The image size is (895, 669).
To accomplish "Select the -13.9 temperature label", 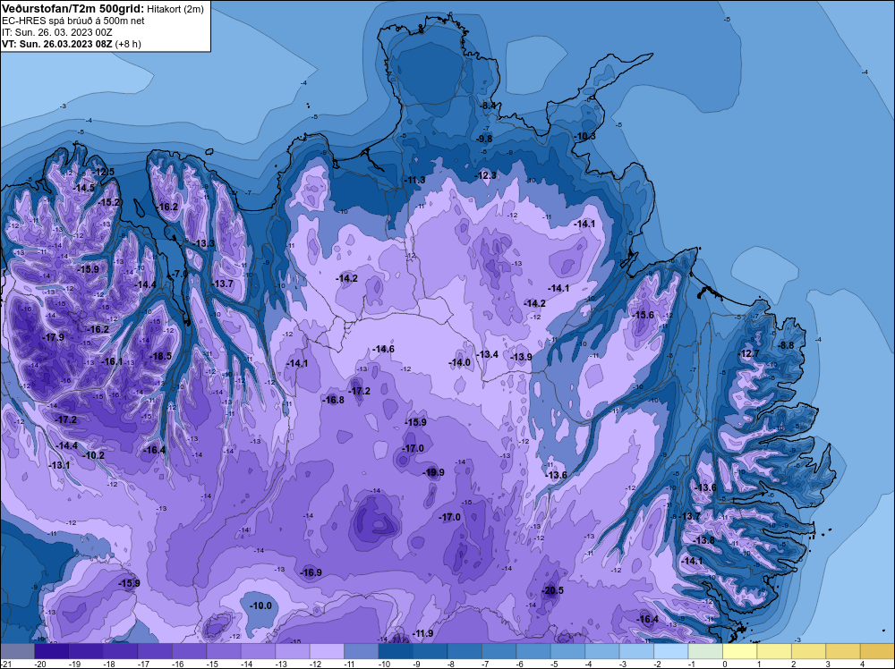I will pyautogui.click(x=521, y=357).
